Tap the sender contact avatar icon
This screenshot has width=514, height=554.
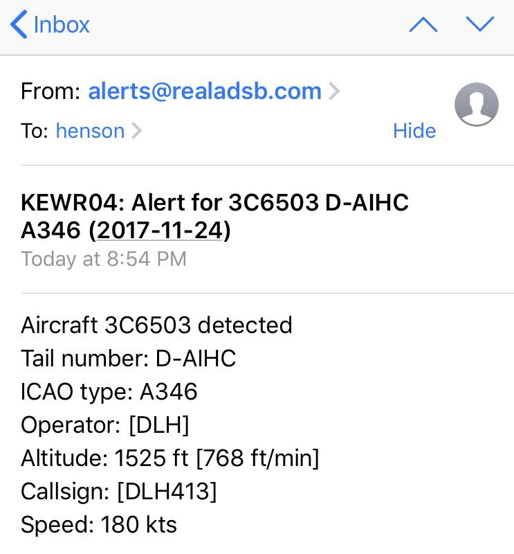point(476,105)
